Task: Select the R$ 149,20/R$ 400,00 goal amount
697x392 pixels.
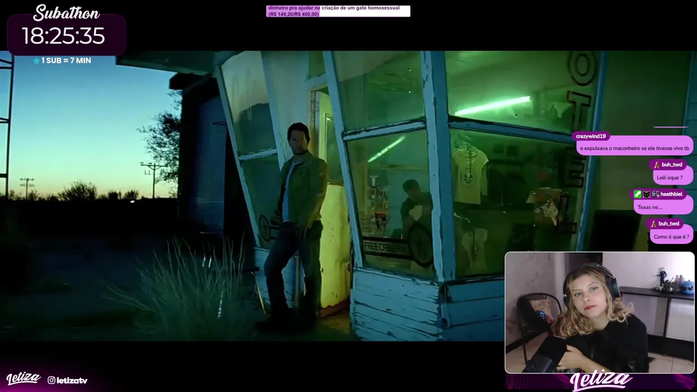Action: (x=294, y=14)
